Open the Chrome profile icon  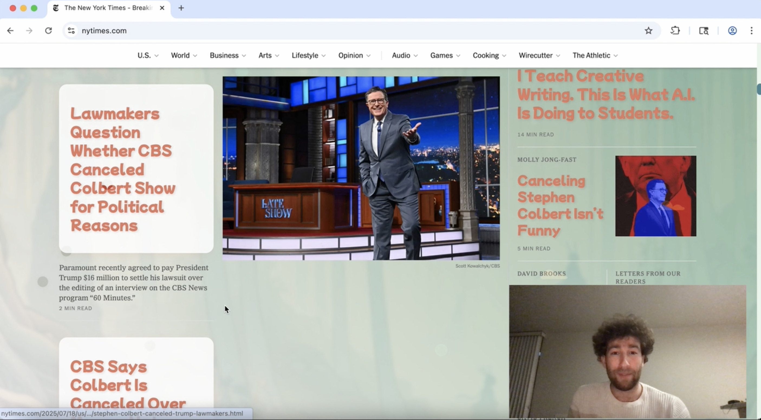732,31
